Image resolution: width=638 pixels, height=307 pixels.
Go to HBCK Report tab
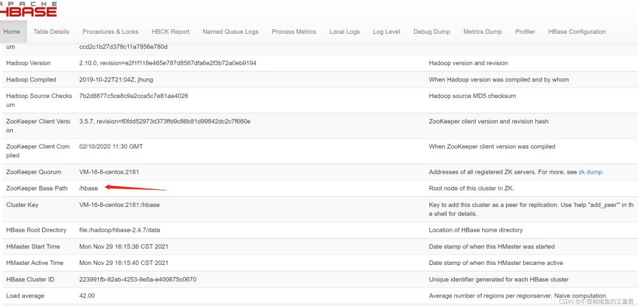pos(170,32)
